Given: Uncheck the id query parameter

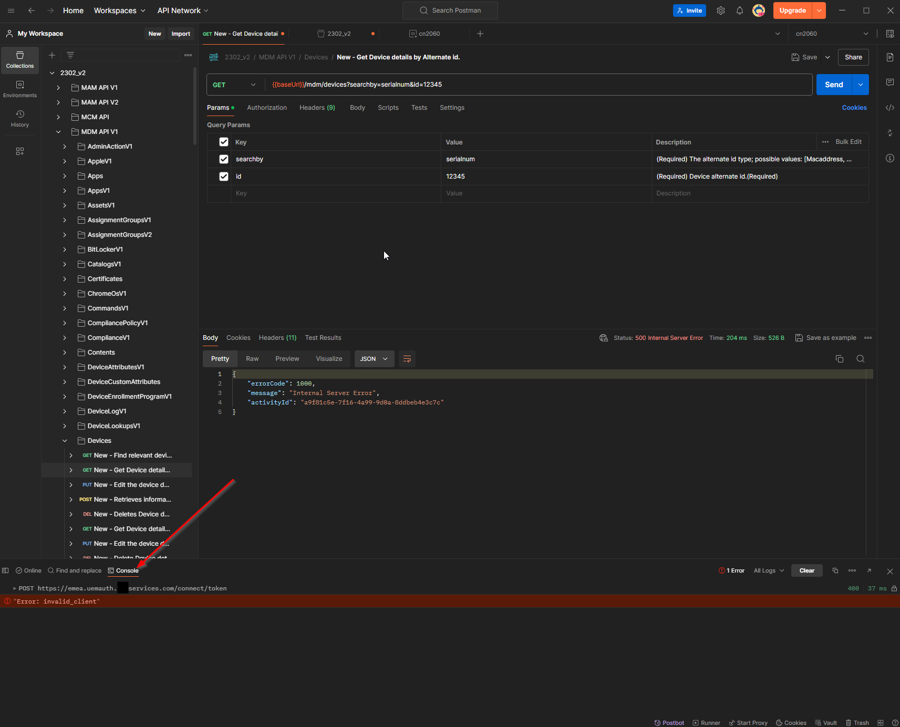Looking at the screenshot, I should (x=223, y=176).
